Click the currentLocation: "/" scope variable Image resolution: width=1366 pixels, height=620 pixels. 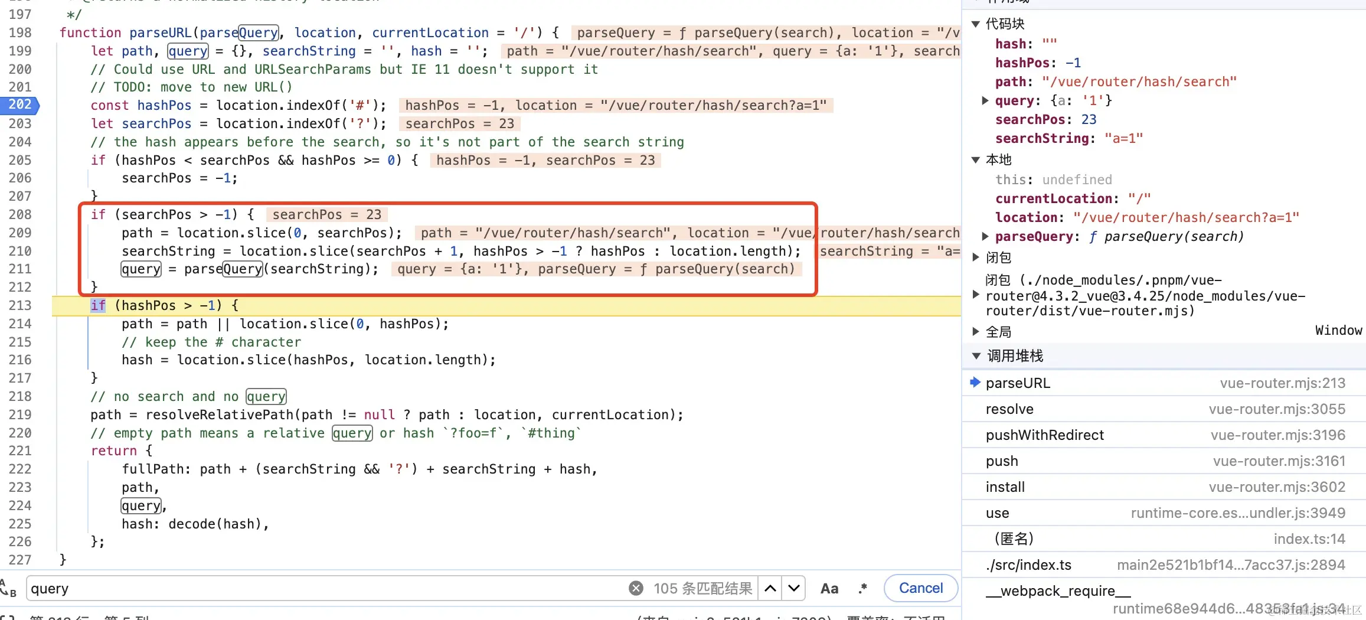tap(1073, 198)
